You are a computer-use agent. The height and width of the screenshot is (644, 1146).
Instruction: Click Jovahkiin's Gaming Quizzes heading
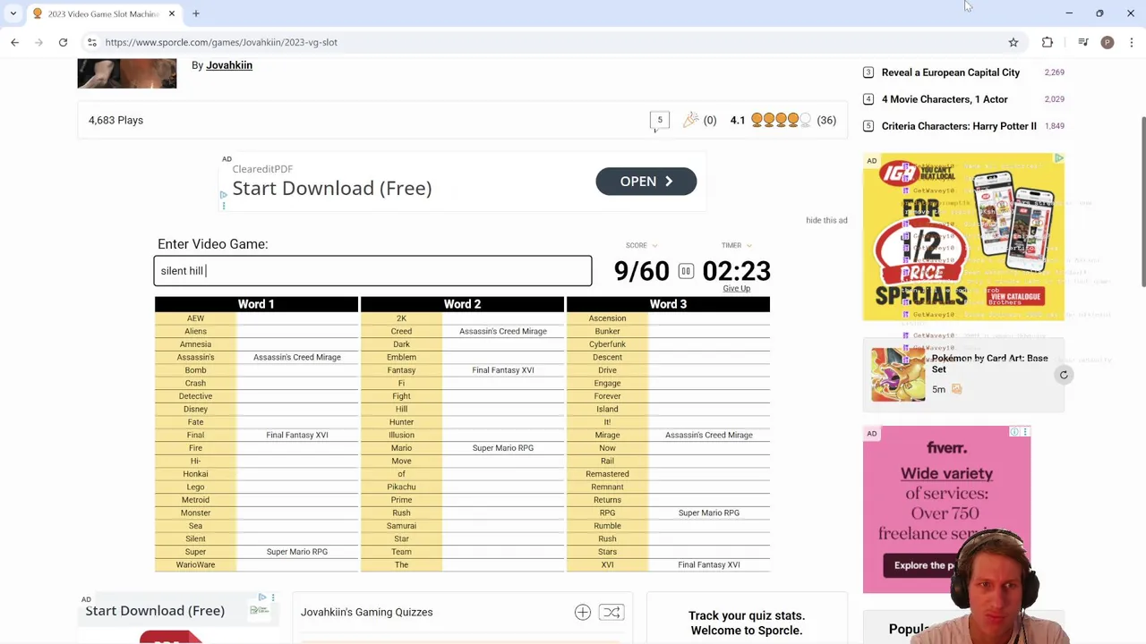click(367, 612)
